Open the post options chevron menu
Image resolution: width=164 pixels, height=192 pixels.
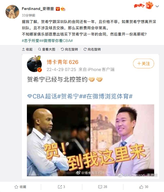[157, 6]
